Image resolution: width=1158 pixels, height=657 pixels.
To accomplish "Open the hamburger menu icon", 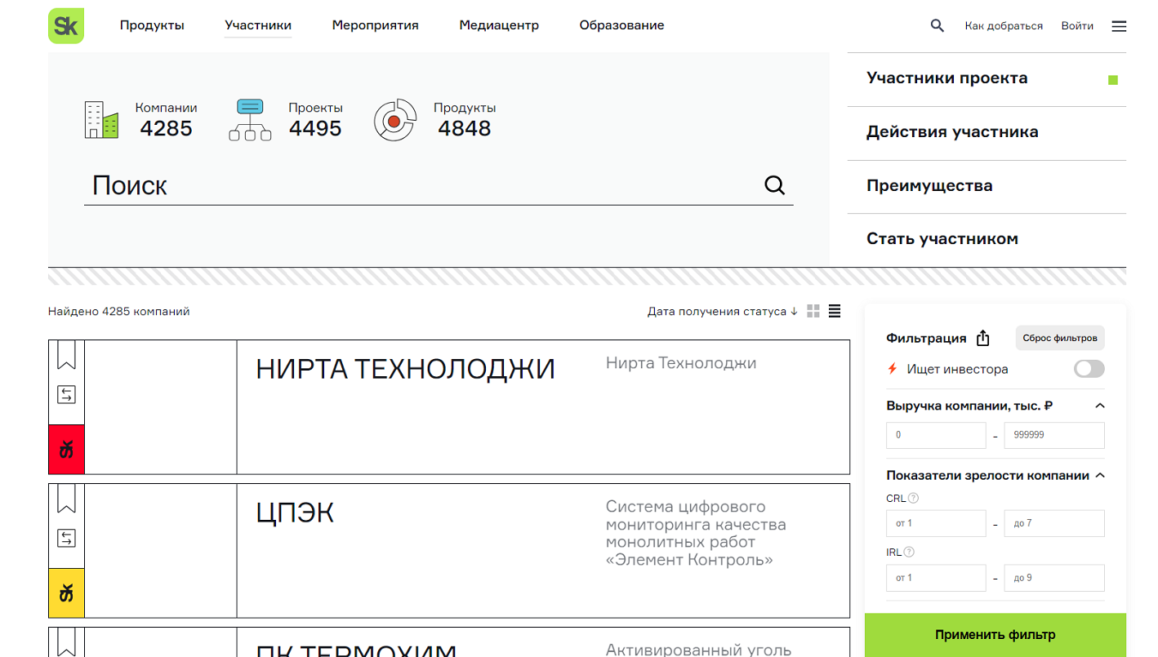I will coord(1119,26).
